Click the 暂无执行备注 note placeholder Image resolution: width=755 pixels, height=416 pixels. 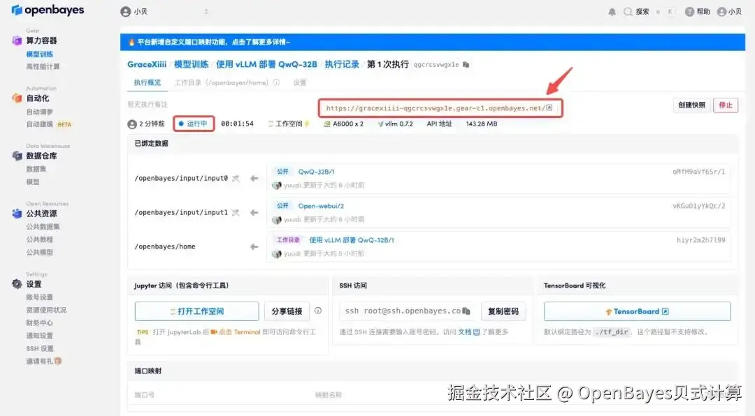[x=148, y=105]
